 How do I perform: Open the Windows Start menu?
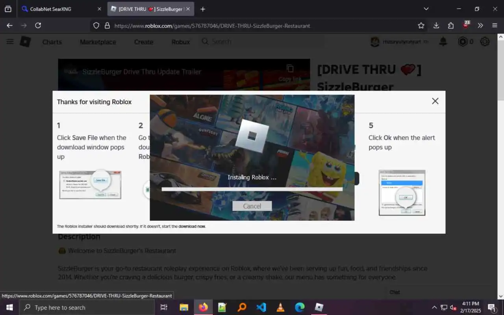9,308
